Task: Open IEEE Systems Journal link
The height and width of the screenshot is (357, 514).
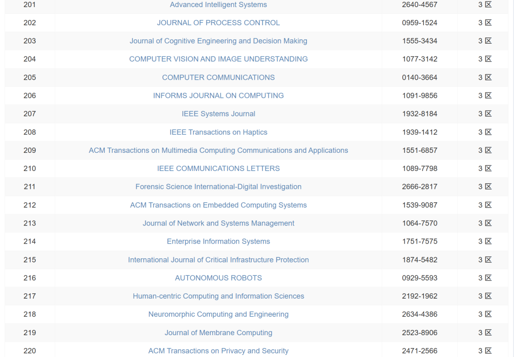Action: tap(218, 114)
